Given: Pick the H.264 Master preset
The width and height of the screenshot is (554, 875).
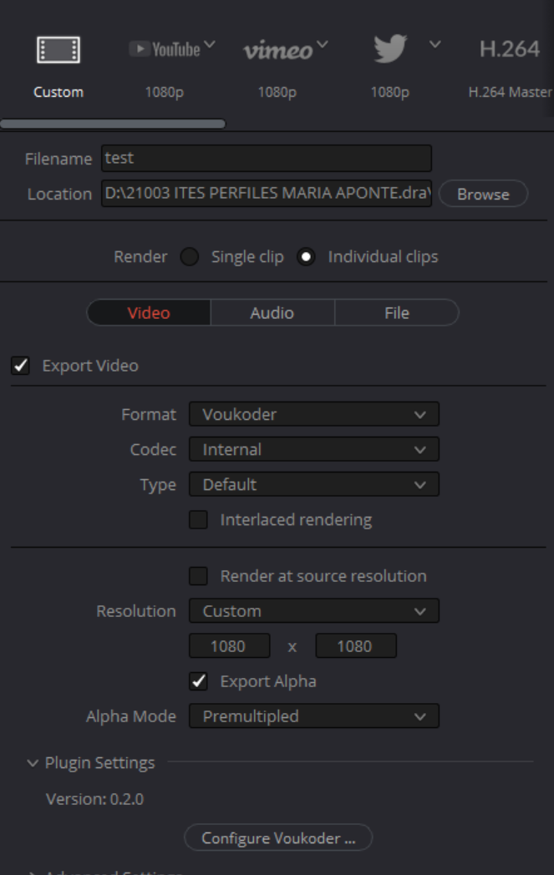Looking at the screenshot, I should tap(510, 50).
